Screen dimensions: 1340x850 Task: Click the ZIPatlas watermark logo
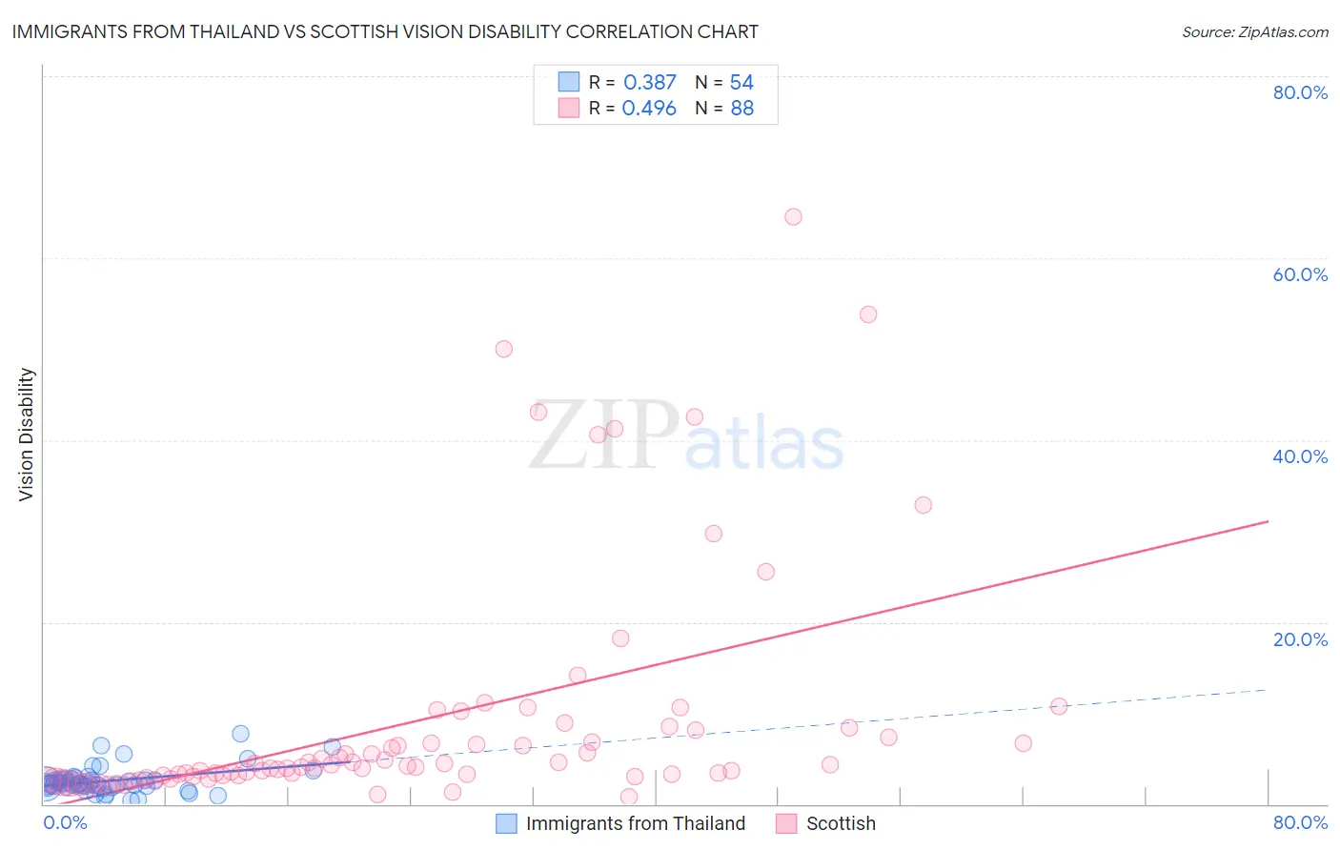(686, 436)
